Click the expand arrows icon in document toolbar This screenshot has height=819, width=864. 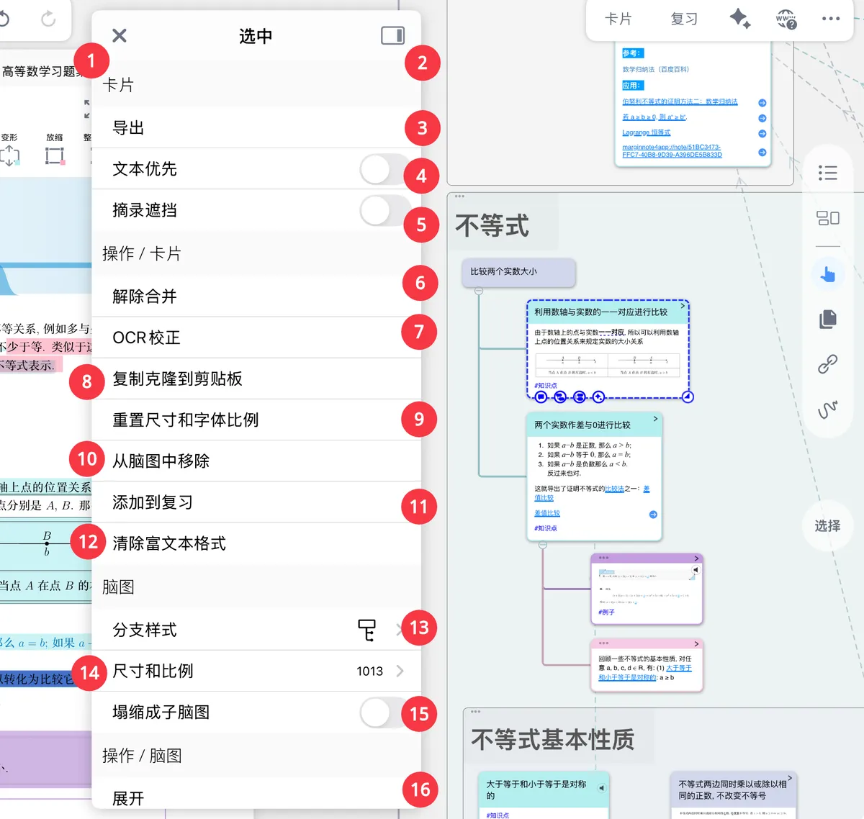tap(87, 109)
